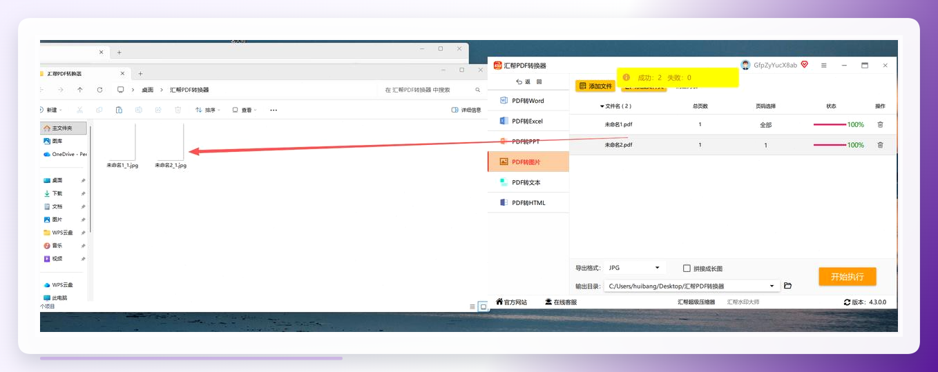Click the 状态 column header

point(831,106)
